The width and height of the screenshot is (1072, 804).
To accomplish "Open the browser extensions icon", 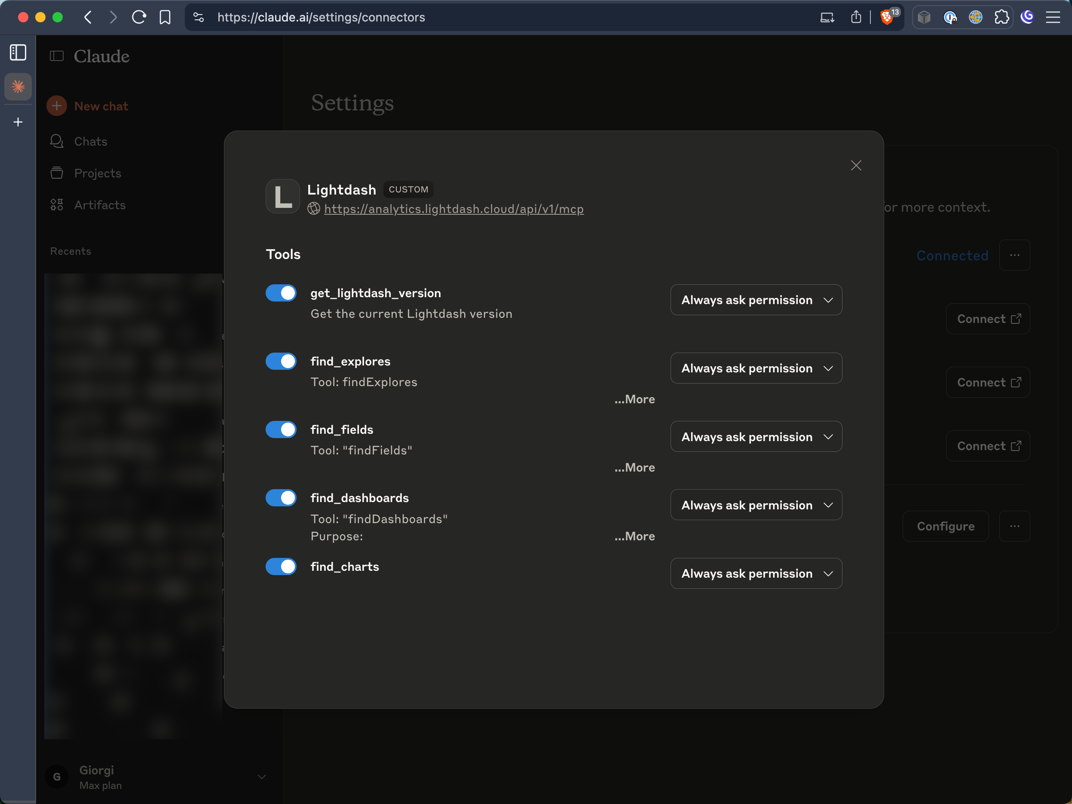I will tap(1002, 17).
